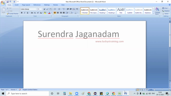Open the Office button menu

click(3, 3)
